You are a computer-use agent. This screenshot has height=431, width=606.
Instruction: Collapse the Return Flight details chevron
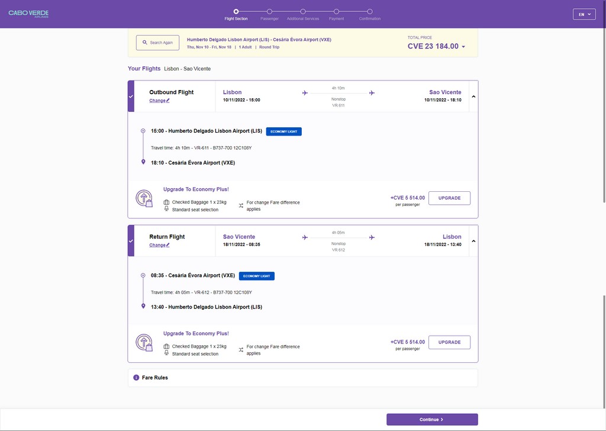coord(473,241)
